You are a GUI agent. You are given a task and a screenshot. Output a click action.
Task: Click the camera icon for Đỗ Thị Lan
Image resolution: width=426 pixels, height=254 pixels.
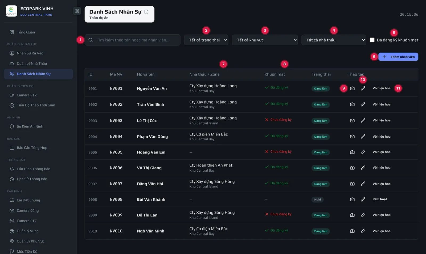coord(352,215)
